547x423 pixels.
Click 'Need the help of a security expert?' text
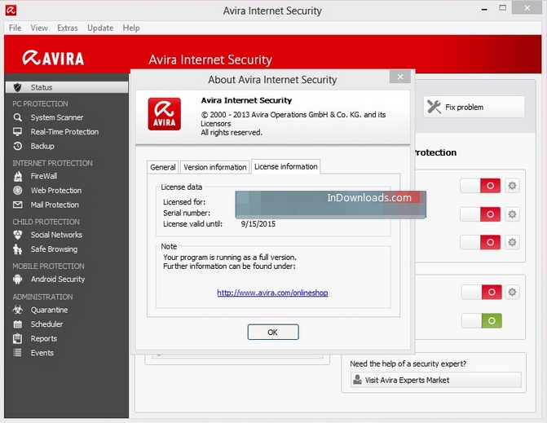click(408, 364)
